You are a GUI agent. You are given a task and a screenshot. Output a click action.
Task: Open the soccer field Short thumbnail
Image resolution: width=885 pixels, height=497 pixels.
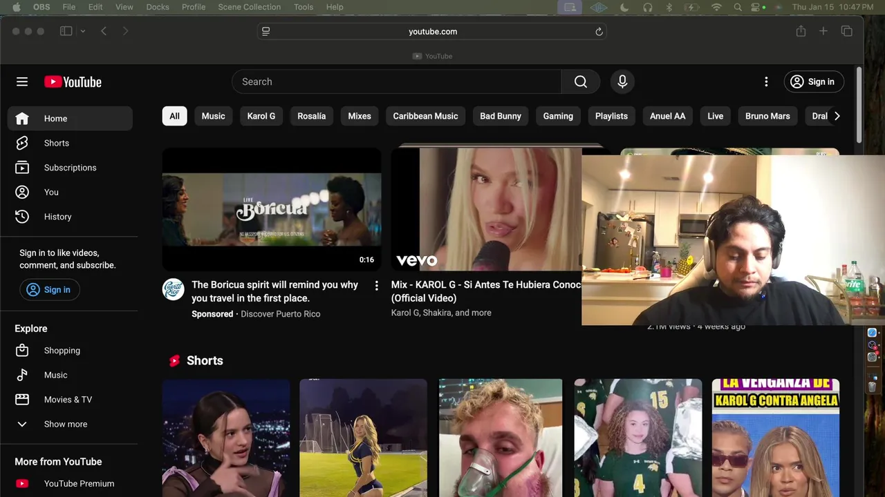[364, 438]
